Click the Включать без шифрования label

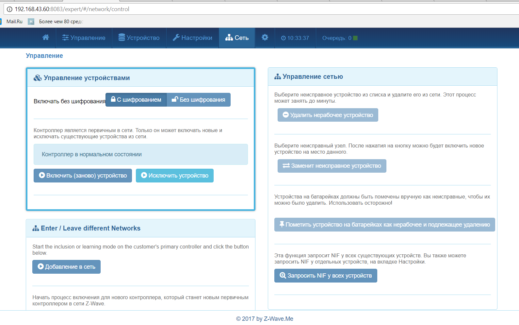coord(70,101)
